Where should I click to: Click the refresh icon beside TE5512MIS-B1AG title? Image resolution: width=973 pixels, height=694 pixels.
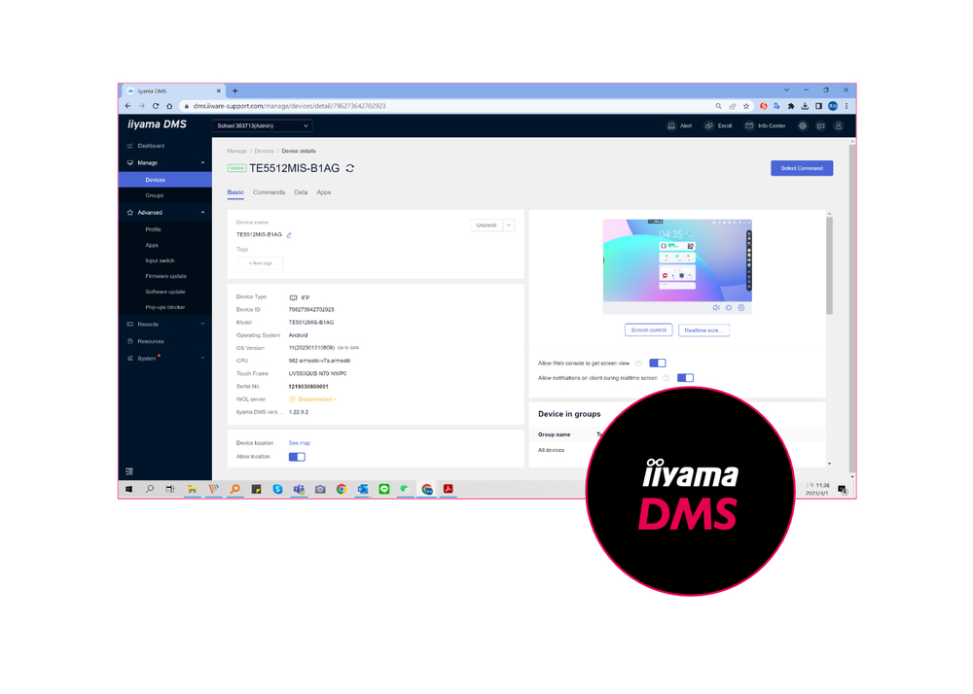click(x=350, y=168)
